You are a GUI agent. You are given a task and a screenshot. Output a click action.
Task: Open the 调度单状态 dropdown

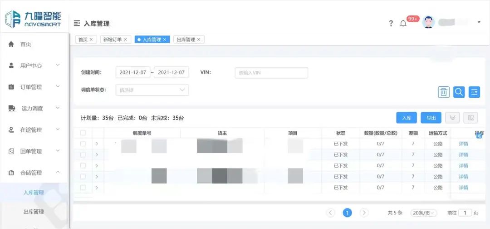click(152, 90)
